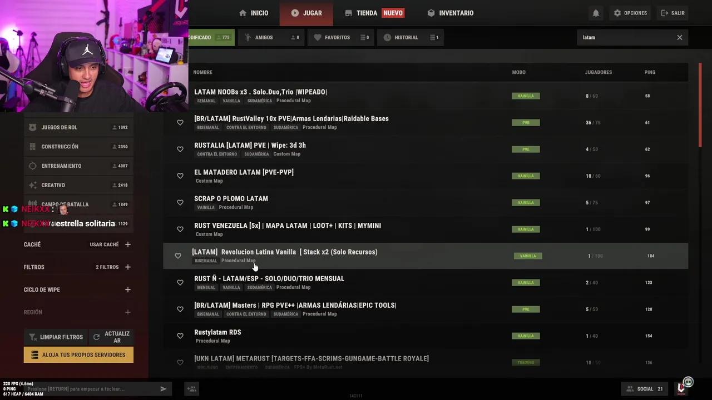Click the streamer webcam overlay
Screen dimensions: 712x400
[94, 56]
